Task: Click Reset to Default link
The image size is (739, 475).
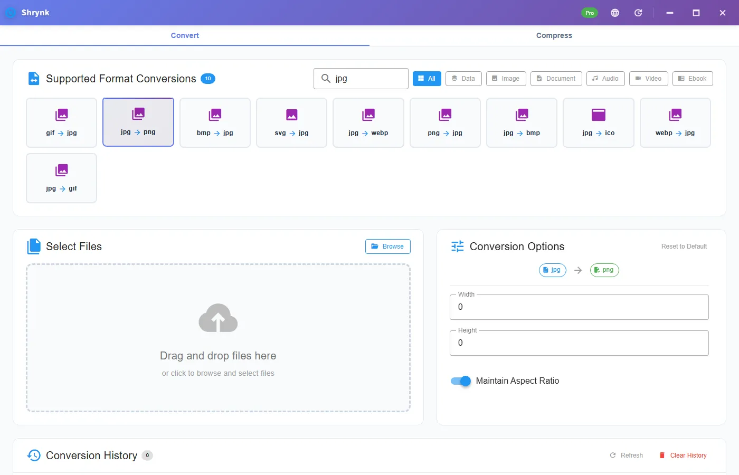Action: coord(684,246)
